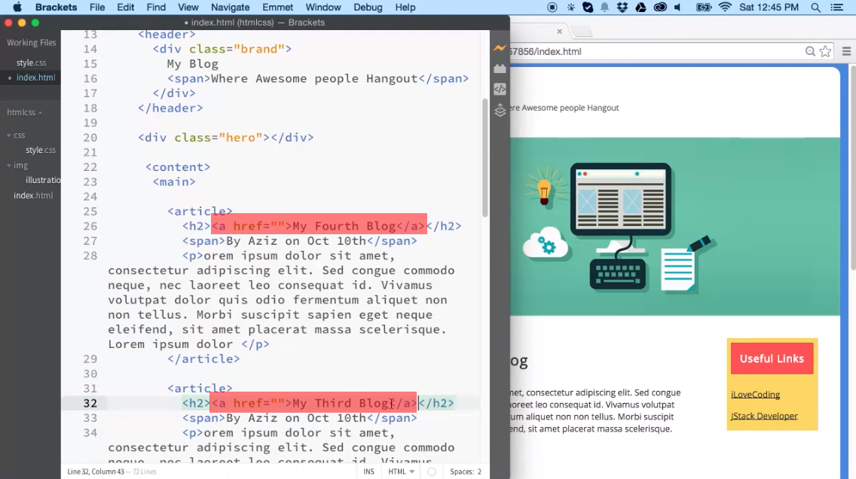Click the stacked layers icon in Brackets sidebar
The image size is (856, 479).
coord(500,111)
